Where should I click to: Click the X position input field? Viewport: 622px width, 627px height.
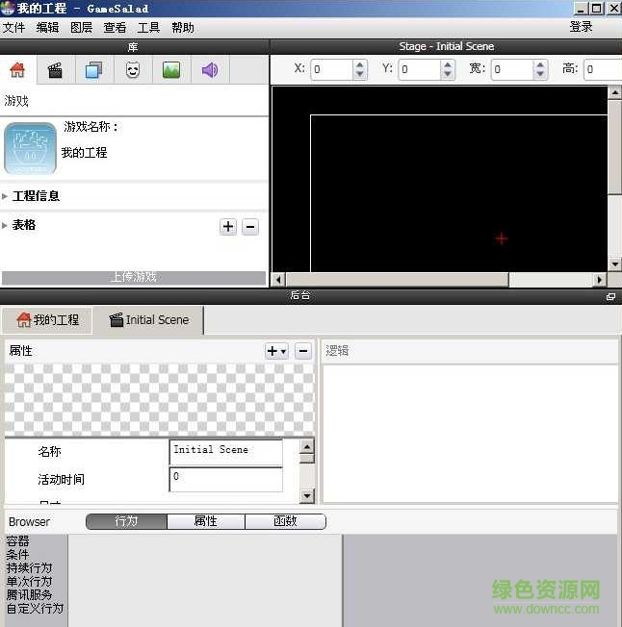(332, 69)
